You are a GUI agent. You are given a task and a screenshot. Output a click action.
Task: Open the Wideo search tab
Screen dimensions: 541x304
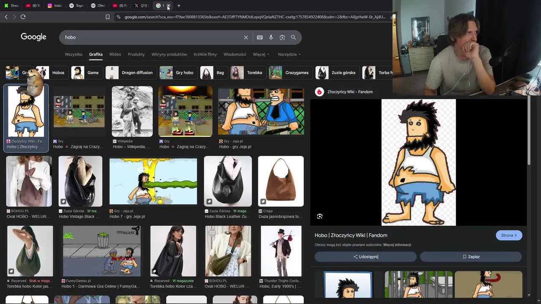115,54
